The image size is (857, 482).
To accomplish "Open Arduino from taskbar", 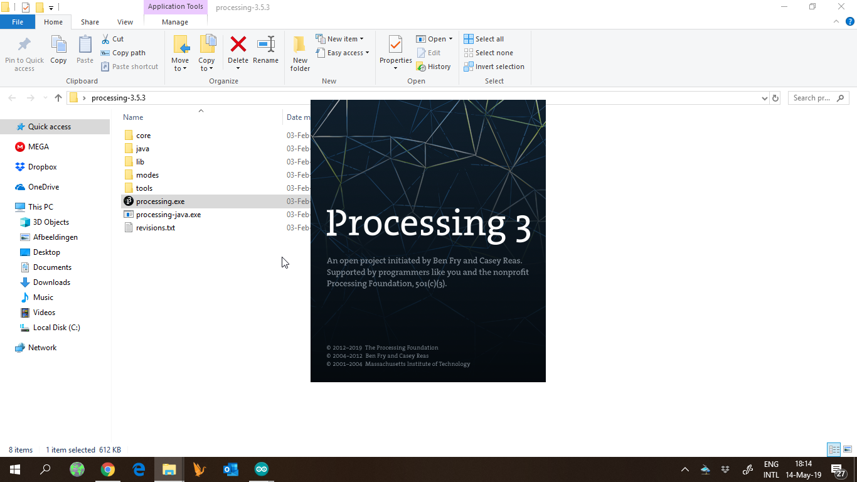I will (x=262, y=469).
